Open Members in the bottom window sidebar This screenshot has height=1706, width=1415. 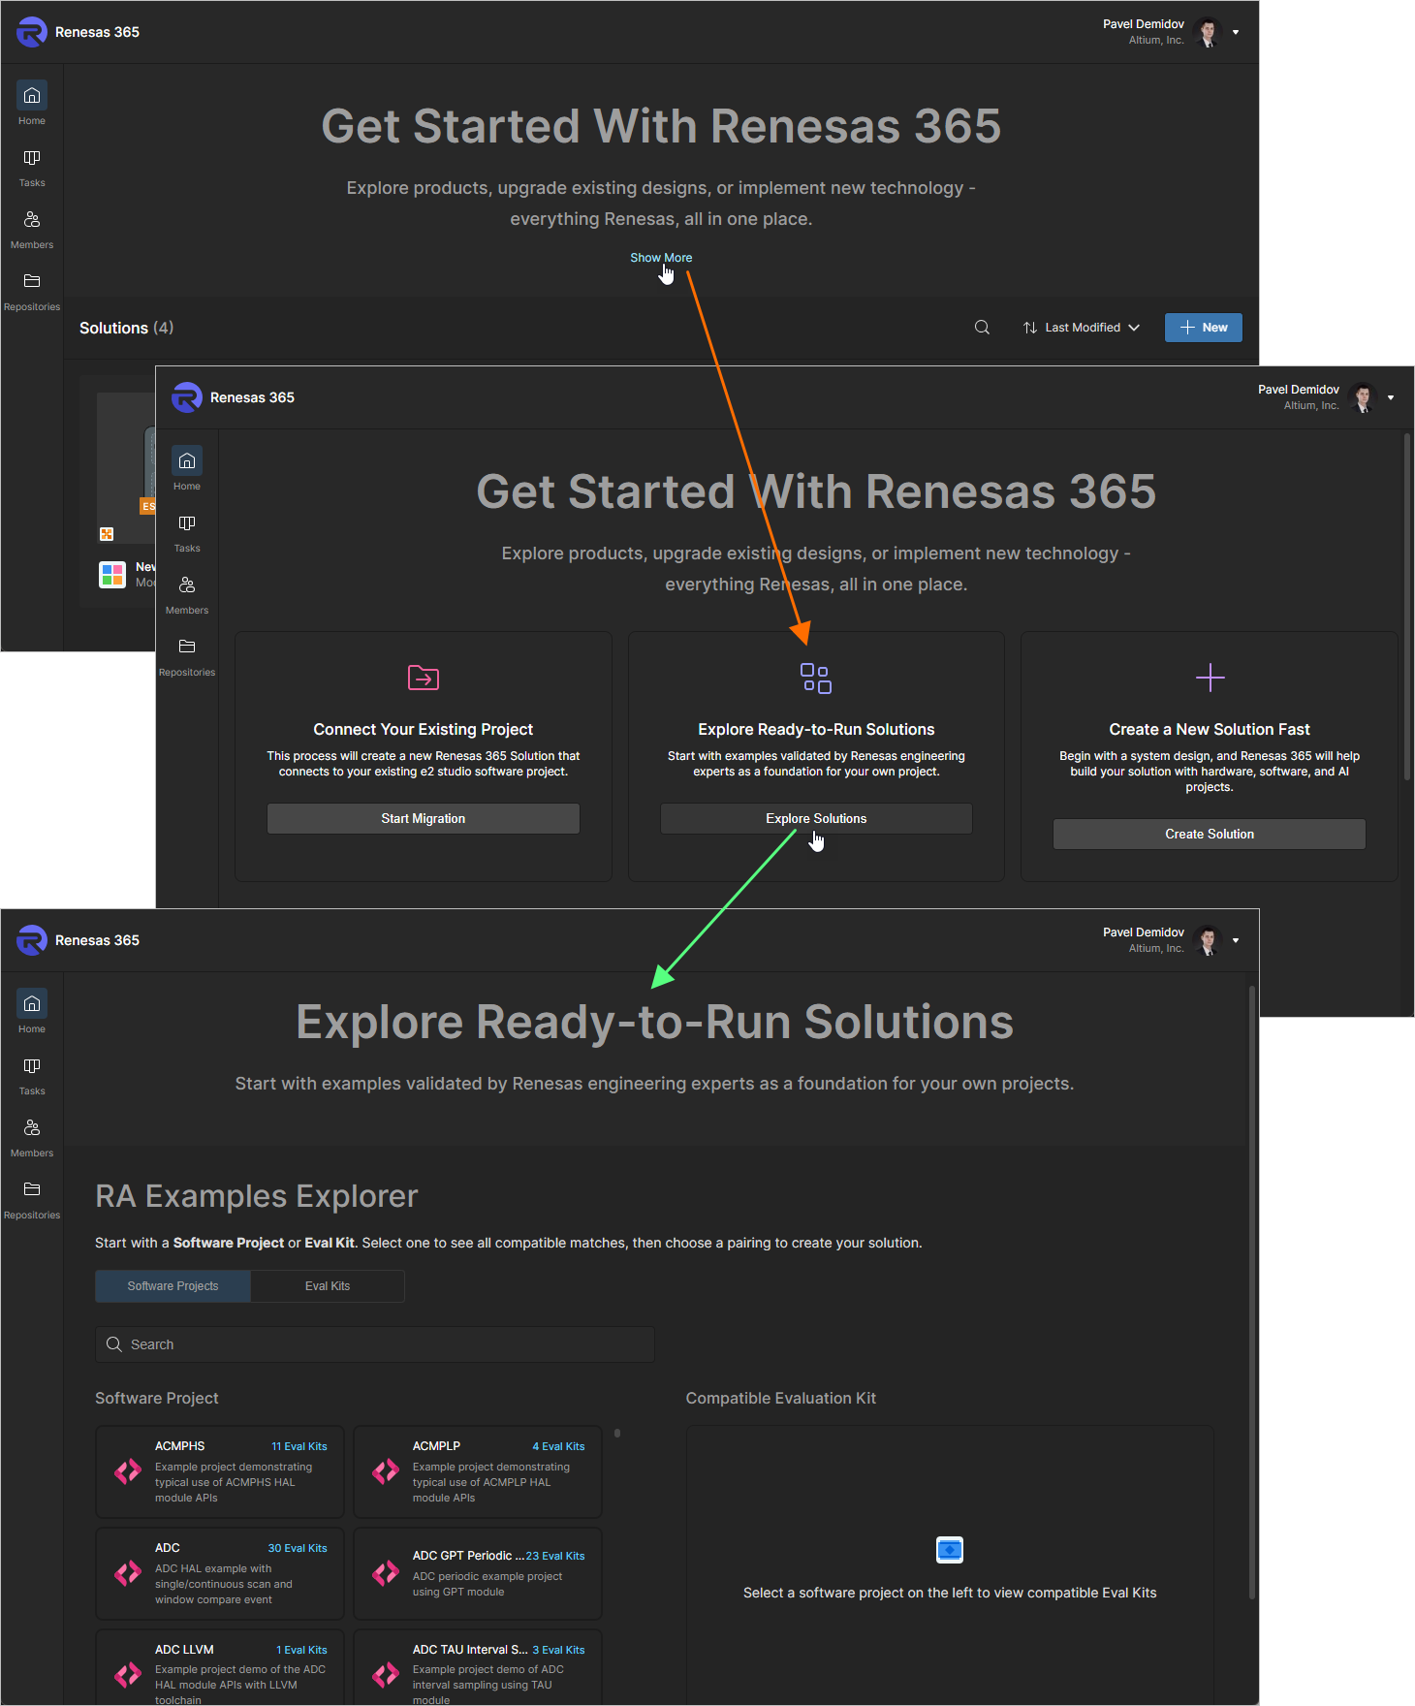coord(32,1137)
